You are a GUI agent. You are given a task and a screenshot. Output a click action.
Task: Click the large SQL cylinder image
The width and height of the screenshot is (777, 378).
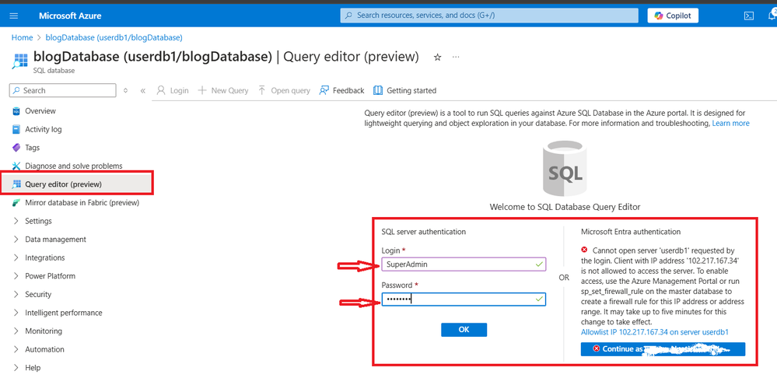click(565, 169)
